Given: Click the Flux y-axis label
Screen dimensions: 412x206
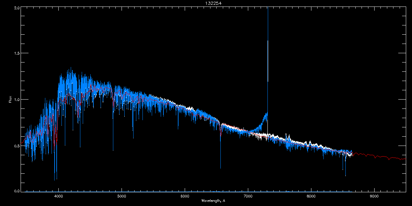Looking at the screenshot, I should 10,100.
